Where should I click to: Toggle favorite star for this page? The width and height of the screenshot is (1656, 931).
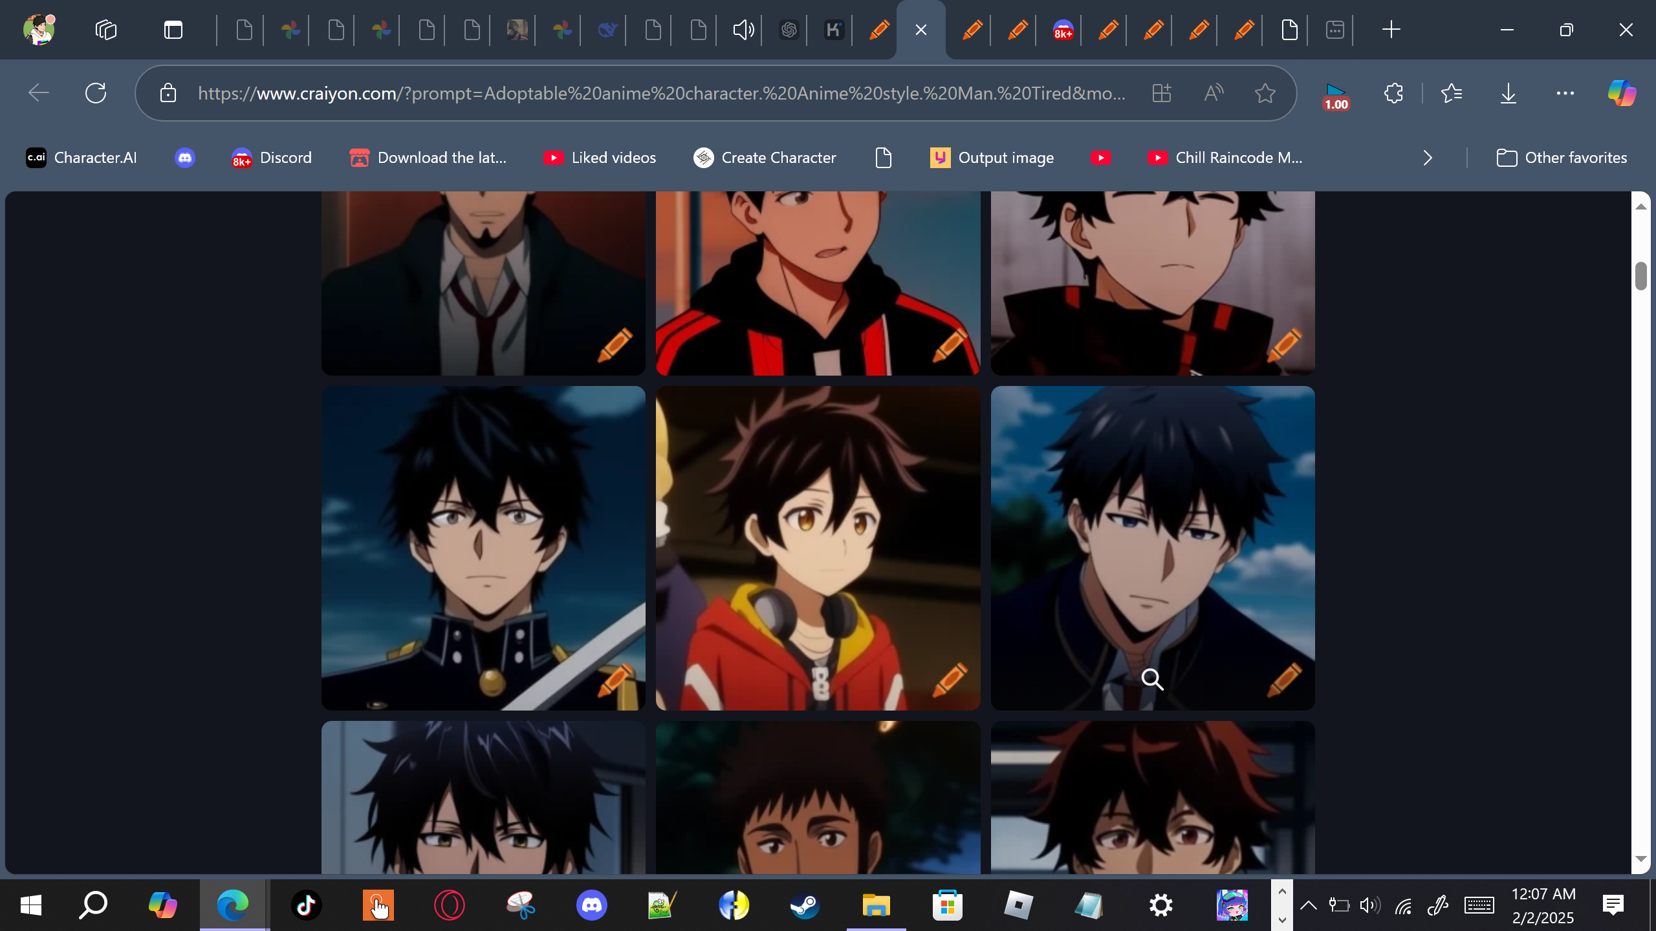coord(1265,93)
